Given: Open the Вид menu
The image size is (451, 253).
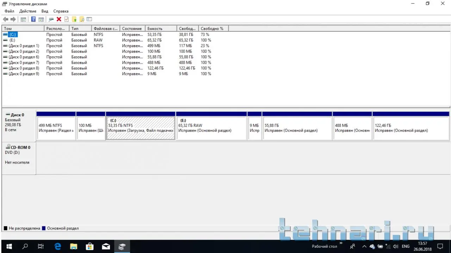Looking at the screenshot, I should tap(45, 11).
